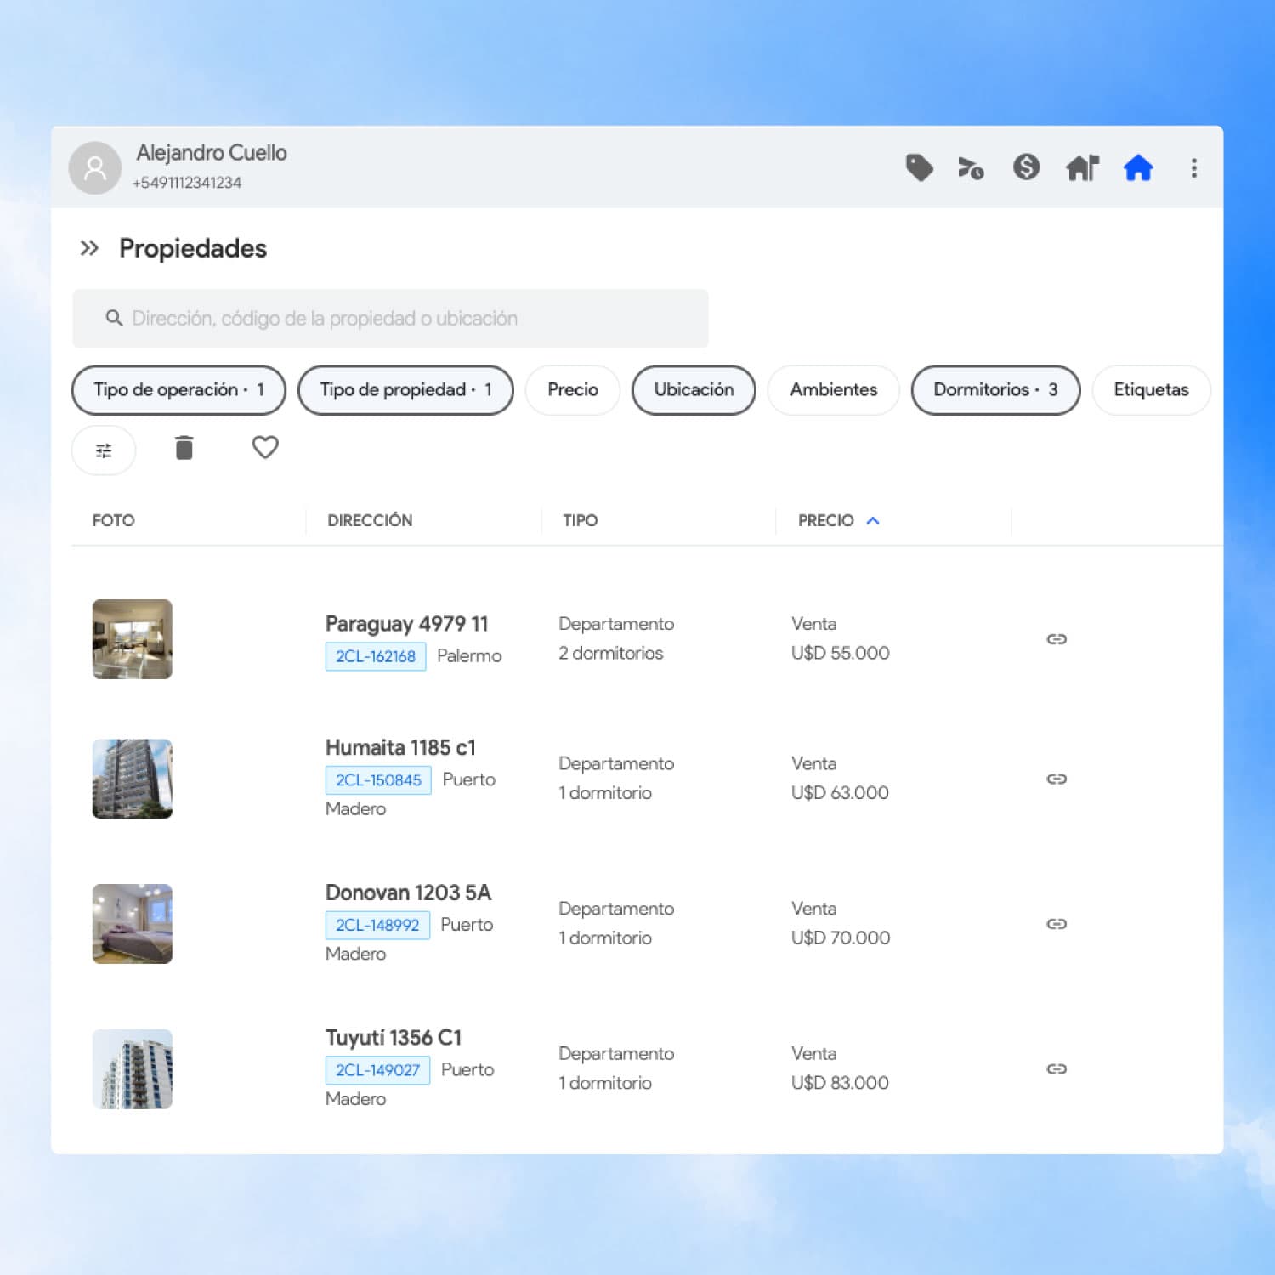Open Ambientes filter chip
1275x1275 pixels.
tap(833, 390)
